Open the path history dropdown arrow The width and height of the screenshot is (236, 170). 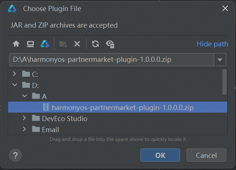tap(220, 60)
